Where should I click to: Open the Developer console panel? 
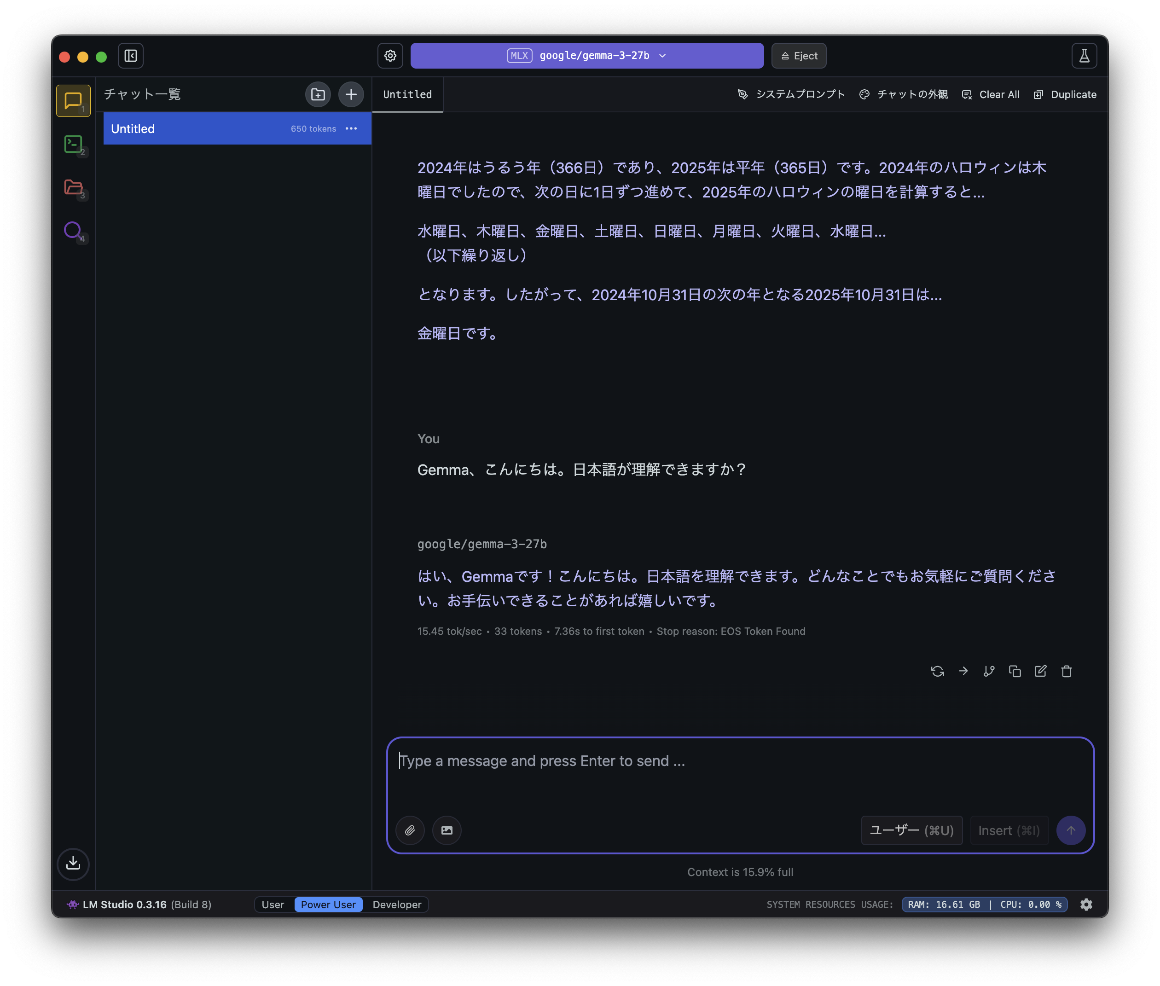click(73, 144)
